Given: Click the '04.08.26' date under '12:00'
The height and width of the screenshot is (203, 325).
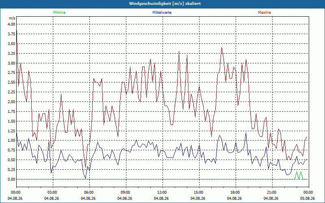Looking at the screenshot, I should pyautogui.click(x=161, y=199).
